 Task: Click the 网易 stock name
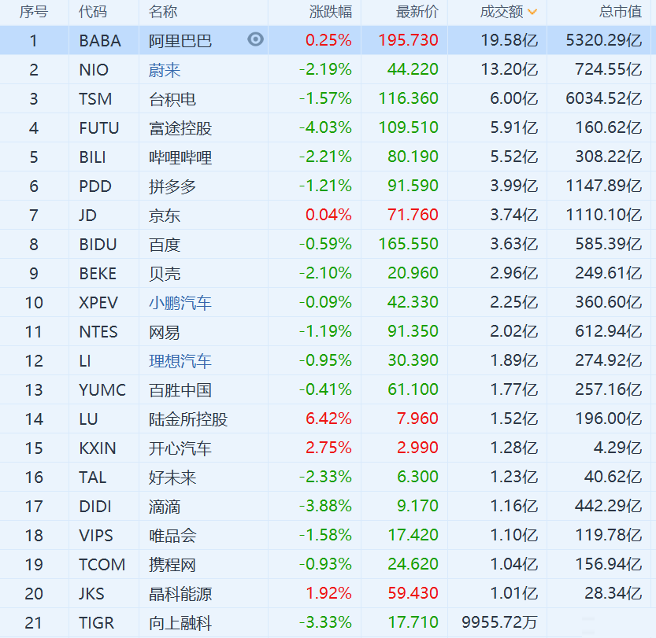pos(165,332)
